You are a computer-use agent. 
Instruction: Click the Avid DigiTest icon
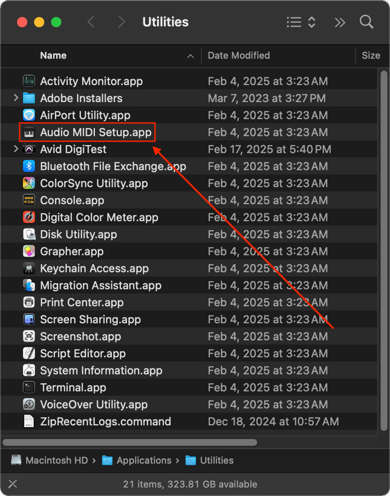click(x=29, y=149)
